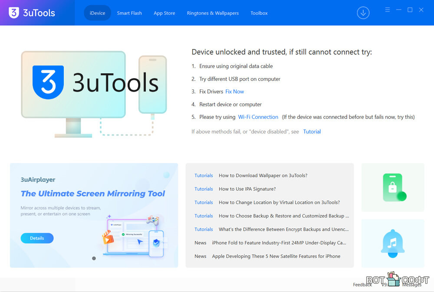Click the Fix Now drivers link
434x292 pixels.
pyautogui.click(x=234, y=92)
